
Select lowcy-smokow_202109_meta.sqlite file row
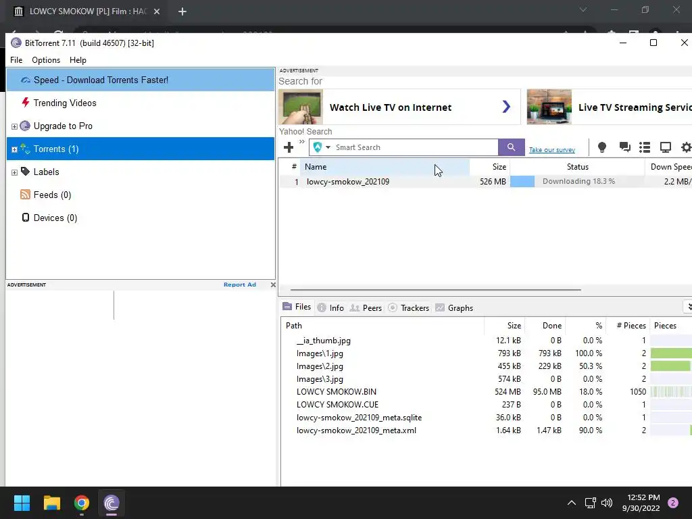tap(486, 418)
